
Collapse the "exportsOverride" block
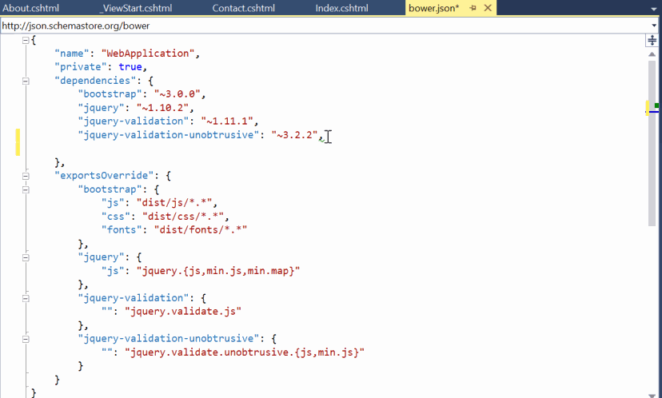pyautogui.click(x=26, y=176)
